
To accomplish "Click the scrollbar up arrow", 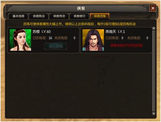I will 153,28.
